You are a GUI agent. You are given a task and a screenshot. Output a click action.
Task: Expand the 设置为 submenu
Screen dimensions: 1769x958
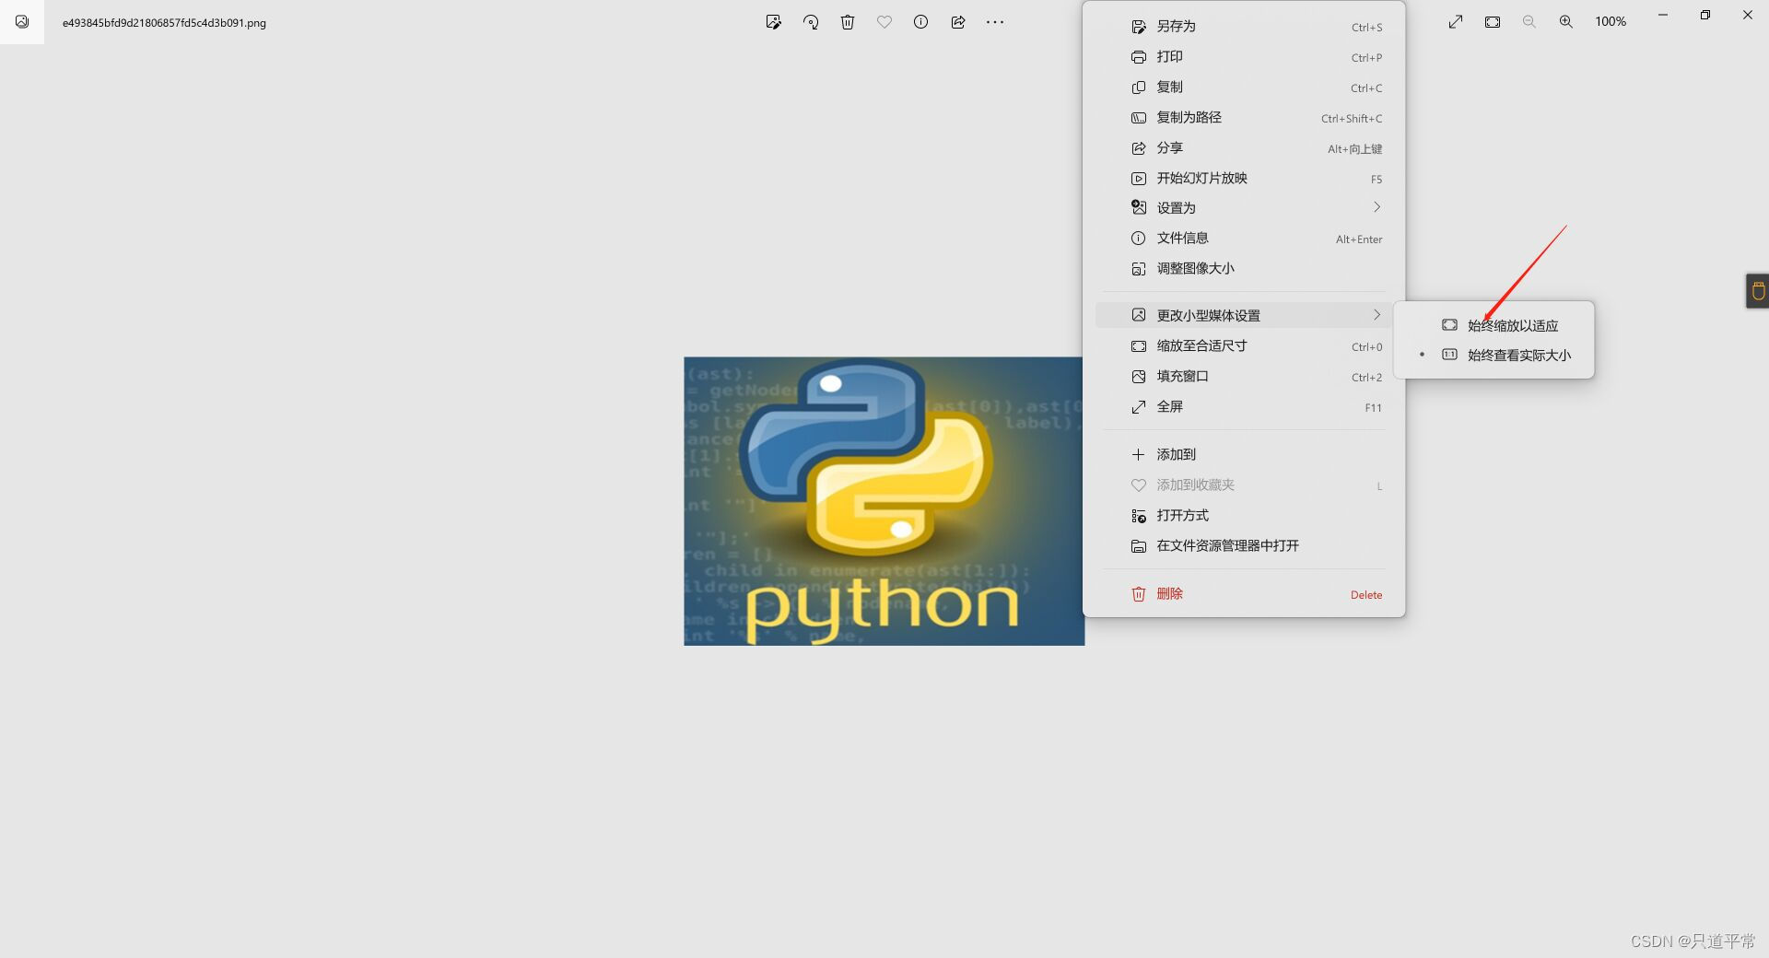(x=1244, y=208)
